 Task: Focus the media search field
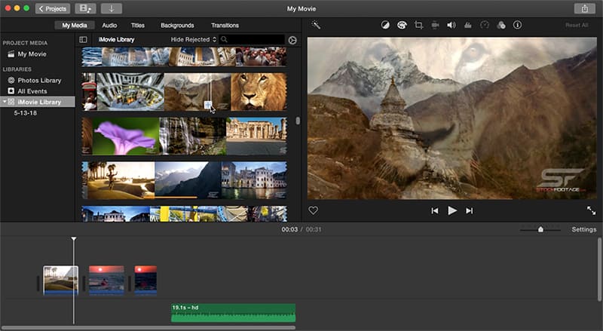pos(253,39)
